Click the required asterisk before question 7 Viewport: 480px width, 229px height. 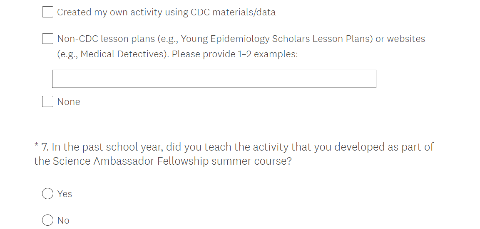coord(37,146)
